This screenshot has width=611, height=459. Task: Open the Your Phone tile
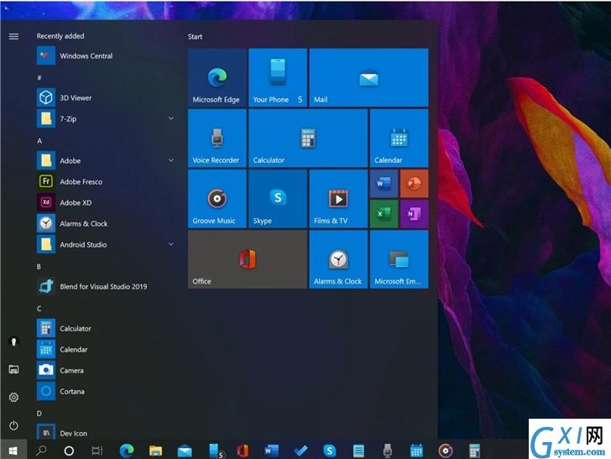coord(278,77)
